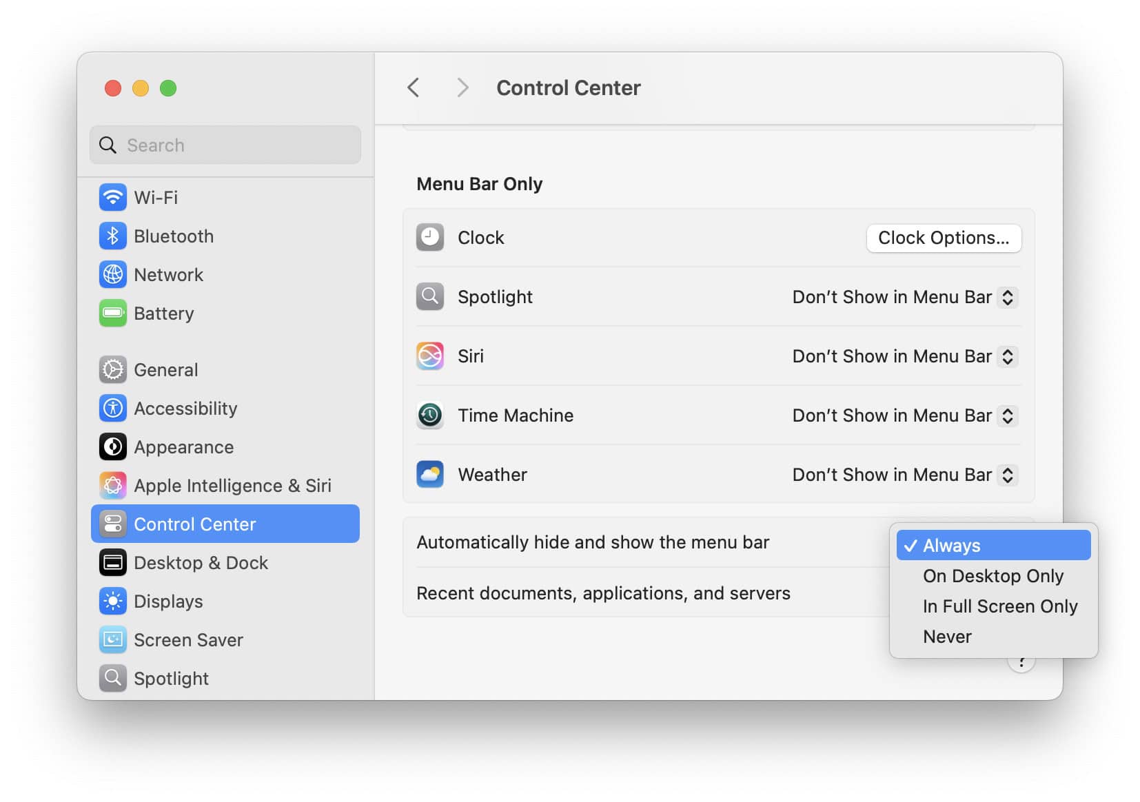Click the Desktop & Dock icon
Screen dimensions: 1140x802
[112, 562]
